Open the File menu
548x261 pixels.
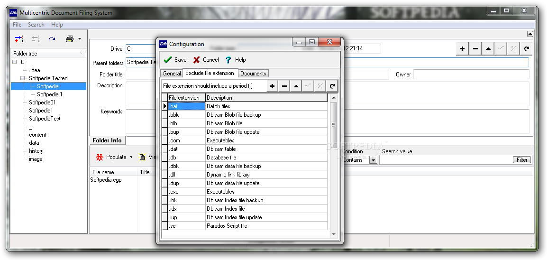17,25
